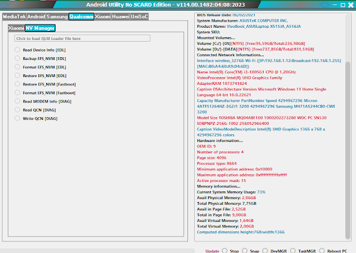The width and height of the screenshot is (356, 253).
Task: Click 'Avail Physical Memory: 2,06GB' line
Action: tap(226, 198)
